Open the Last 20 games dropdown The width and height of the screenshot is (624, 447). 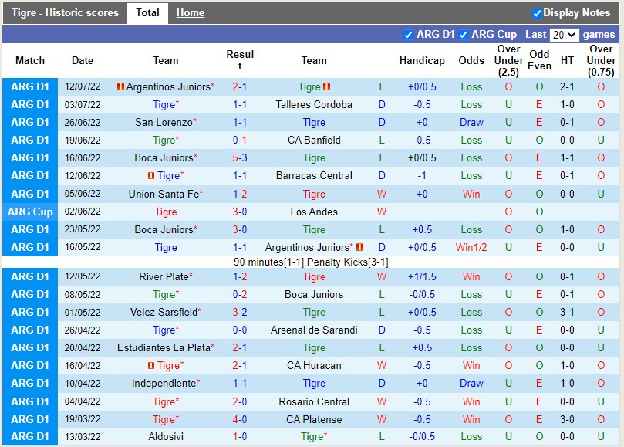[564, 35]
